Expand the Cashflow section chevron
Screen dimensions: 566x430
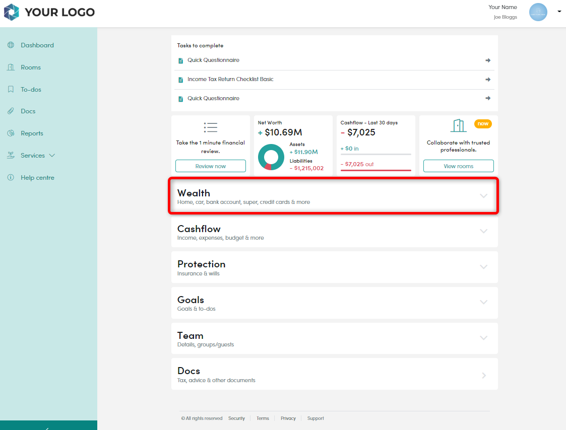(x=483, y=231)
